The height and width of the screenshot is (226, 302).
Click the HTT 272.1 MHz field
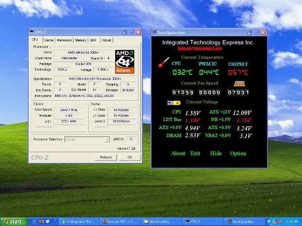click(69, 121)
